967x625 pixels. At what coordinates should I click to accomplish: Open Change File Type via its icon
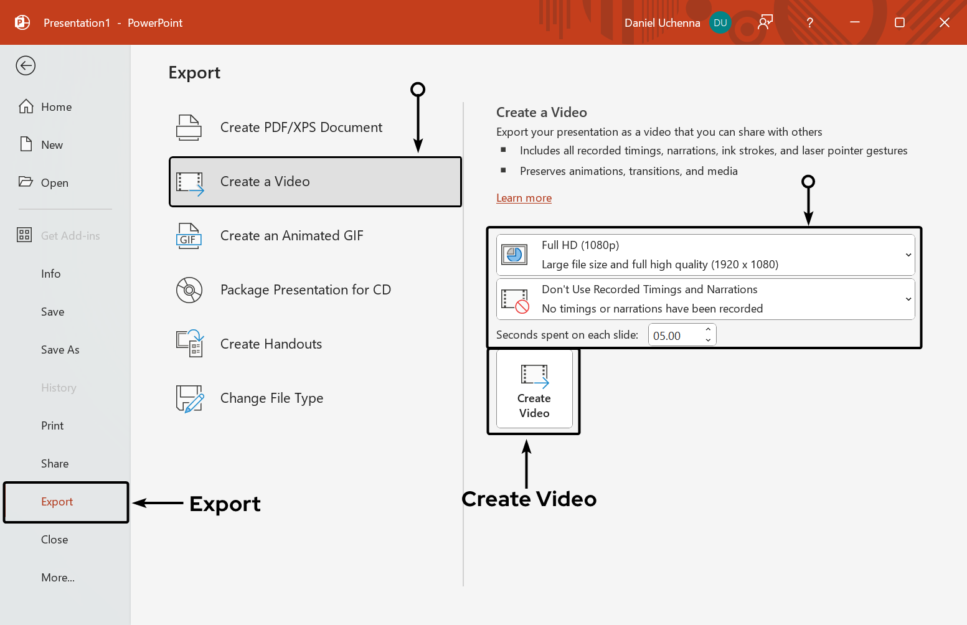(x=189, y=398)
